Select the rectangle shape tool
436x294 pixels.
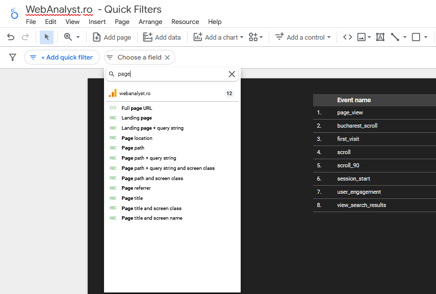[416, 37]
